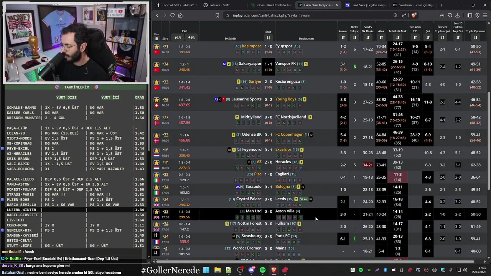Open the browser home page
Screen dimensions: 491x276
tap(180, 15)
